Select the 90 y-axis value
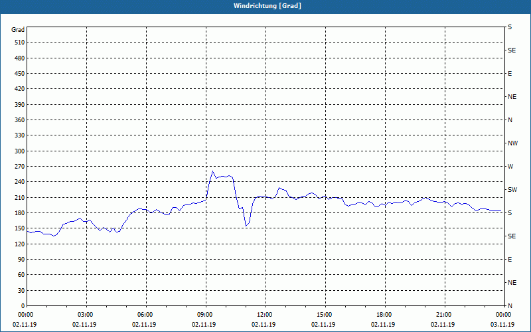Screen dimensions: 531x332 [x=21, y=260]
